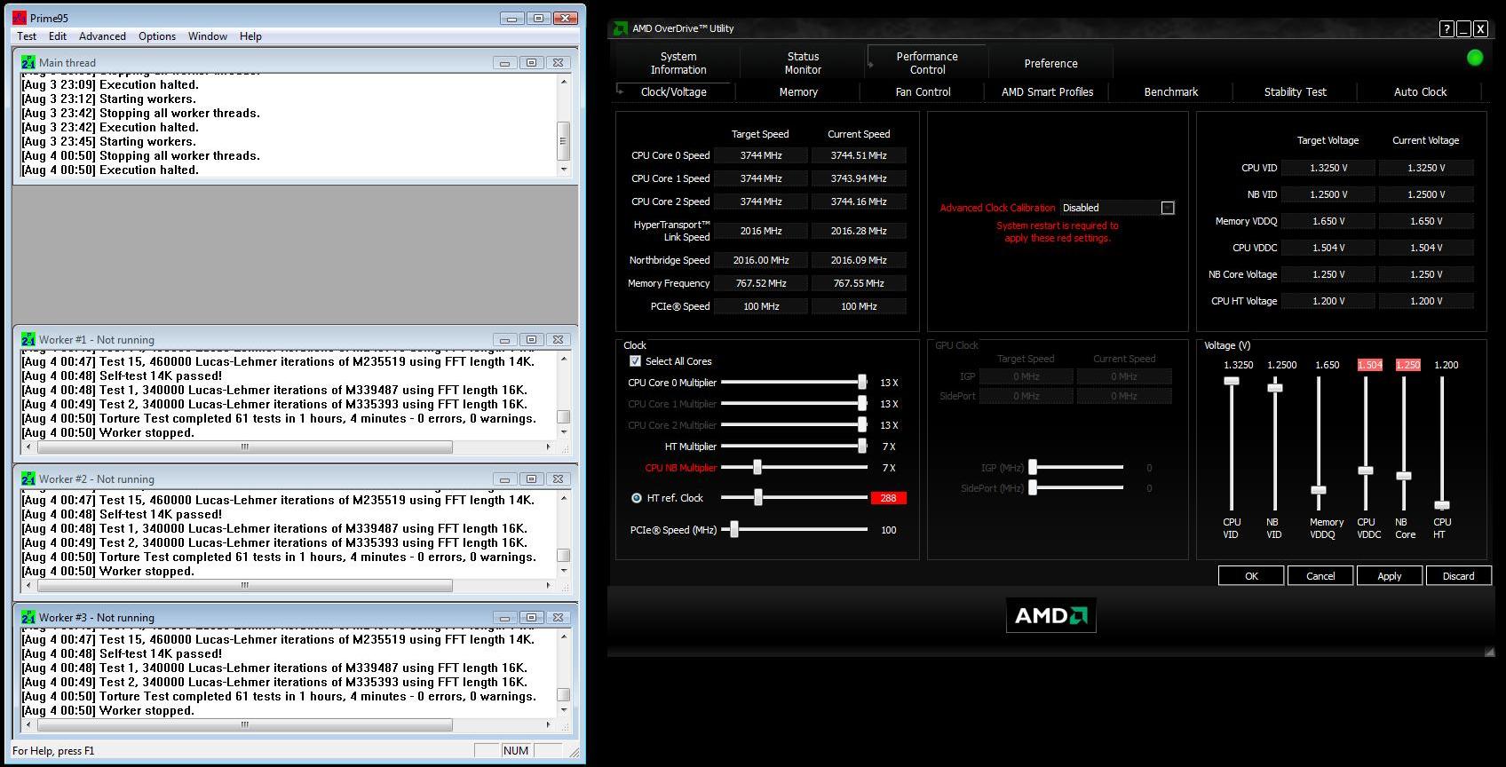The height and width of the screenshot is (767, 1506).
Task: Click the NB Core voltage slider handle
Action: (1404, 476)
